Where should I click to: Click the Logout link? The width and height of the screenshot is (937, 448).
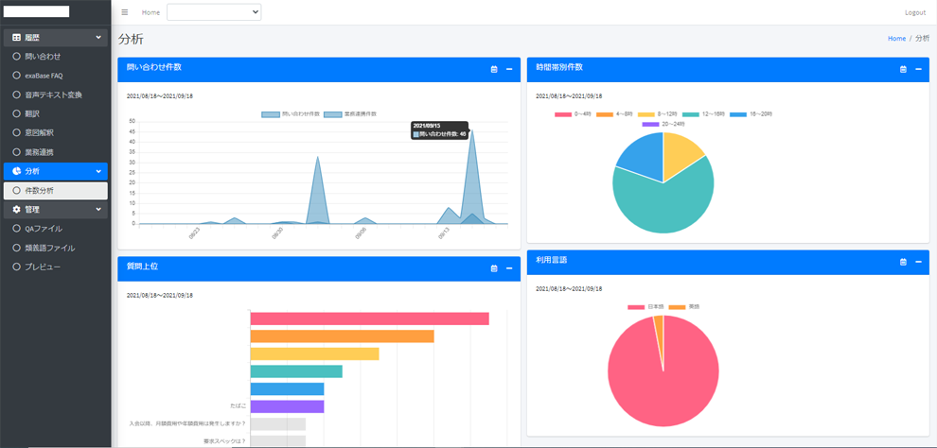click(x=914, y=12)
